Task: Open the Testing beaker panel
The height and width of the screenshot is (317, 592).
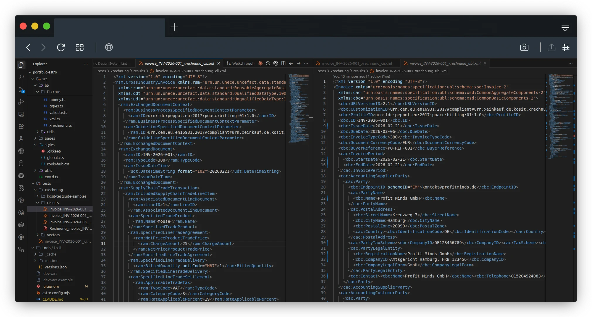Action: click(21, 139)
